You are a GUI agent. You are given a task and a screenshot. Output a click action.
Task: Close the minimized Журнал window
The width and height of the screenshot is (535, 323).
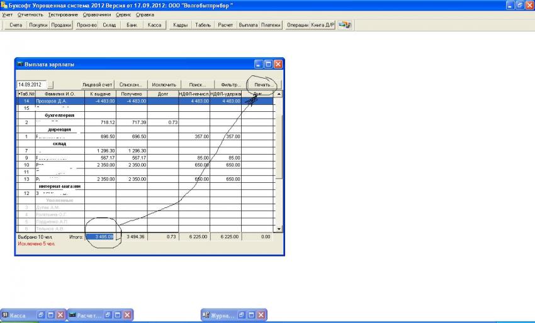pyautogui.click(x=262, y=315)
